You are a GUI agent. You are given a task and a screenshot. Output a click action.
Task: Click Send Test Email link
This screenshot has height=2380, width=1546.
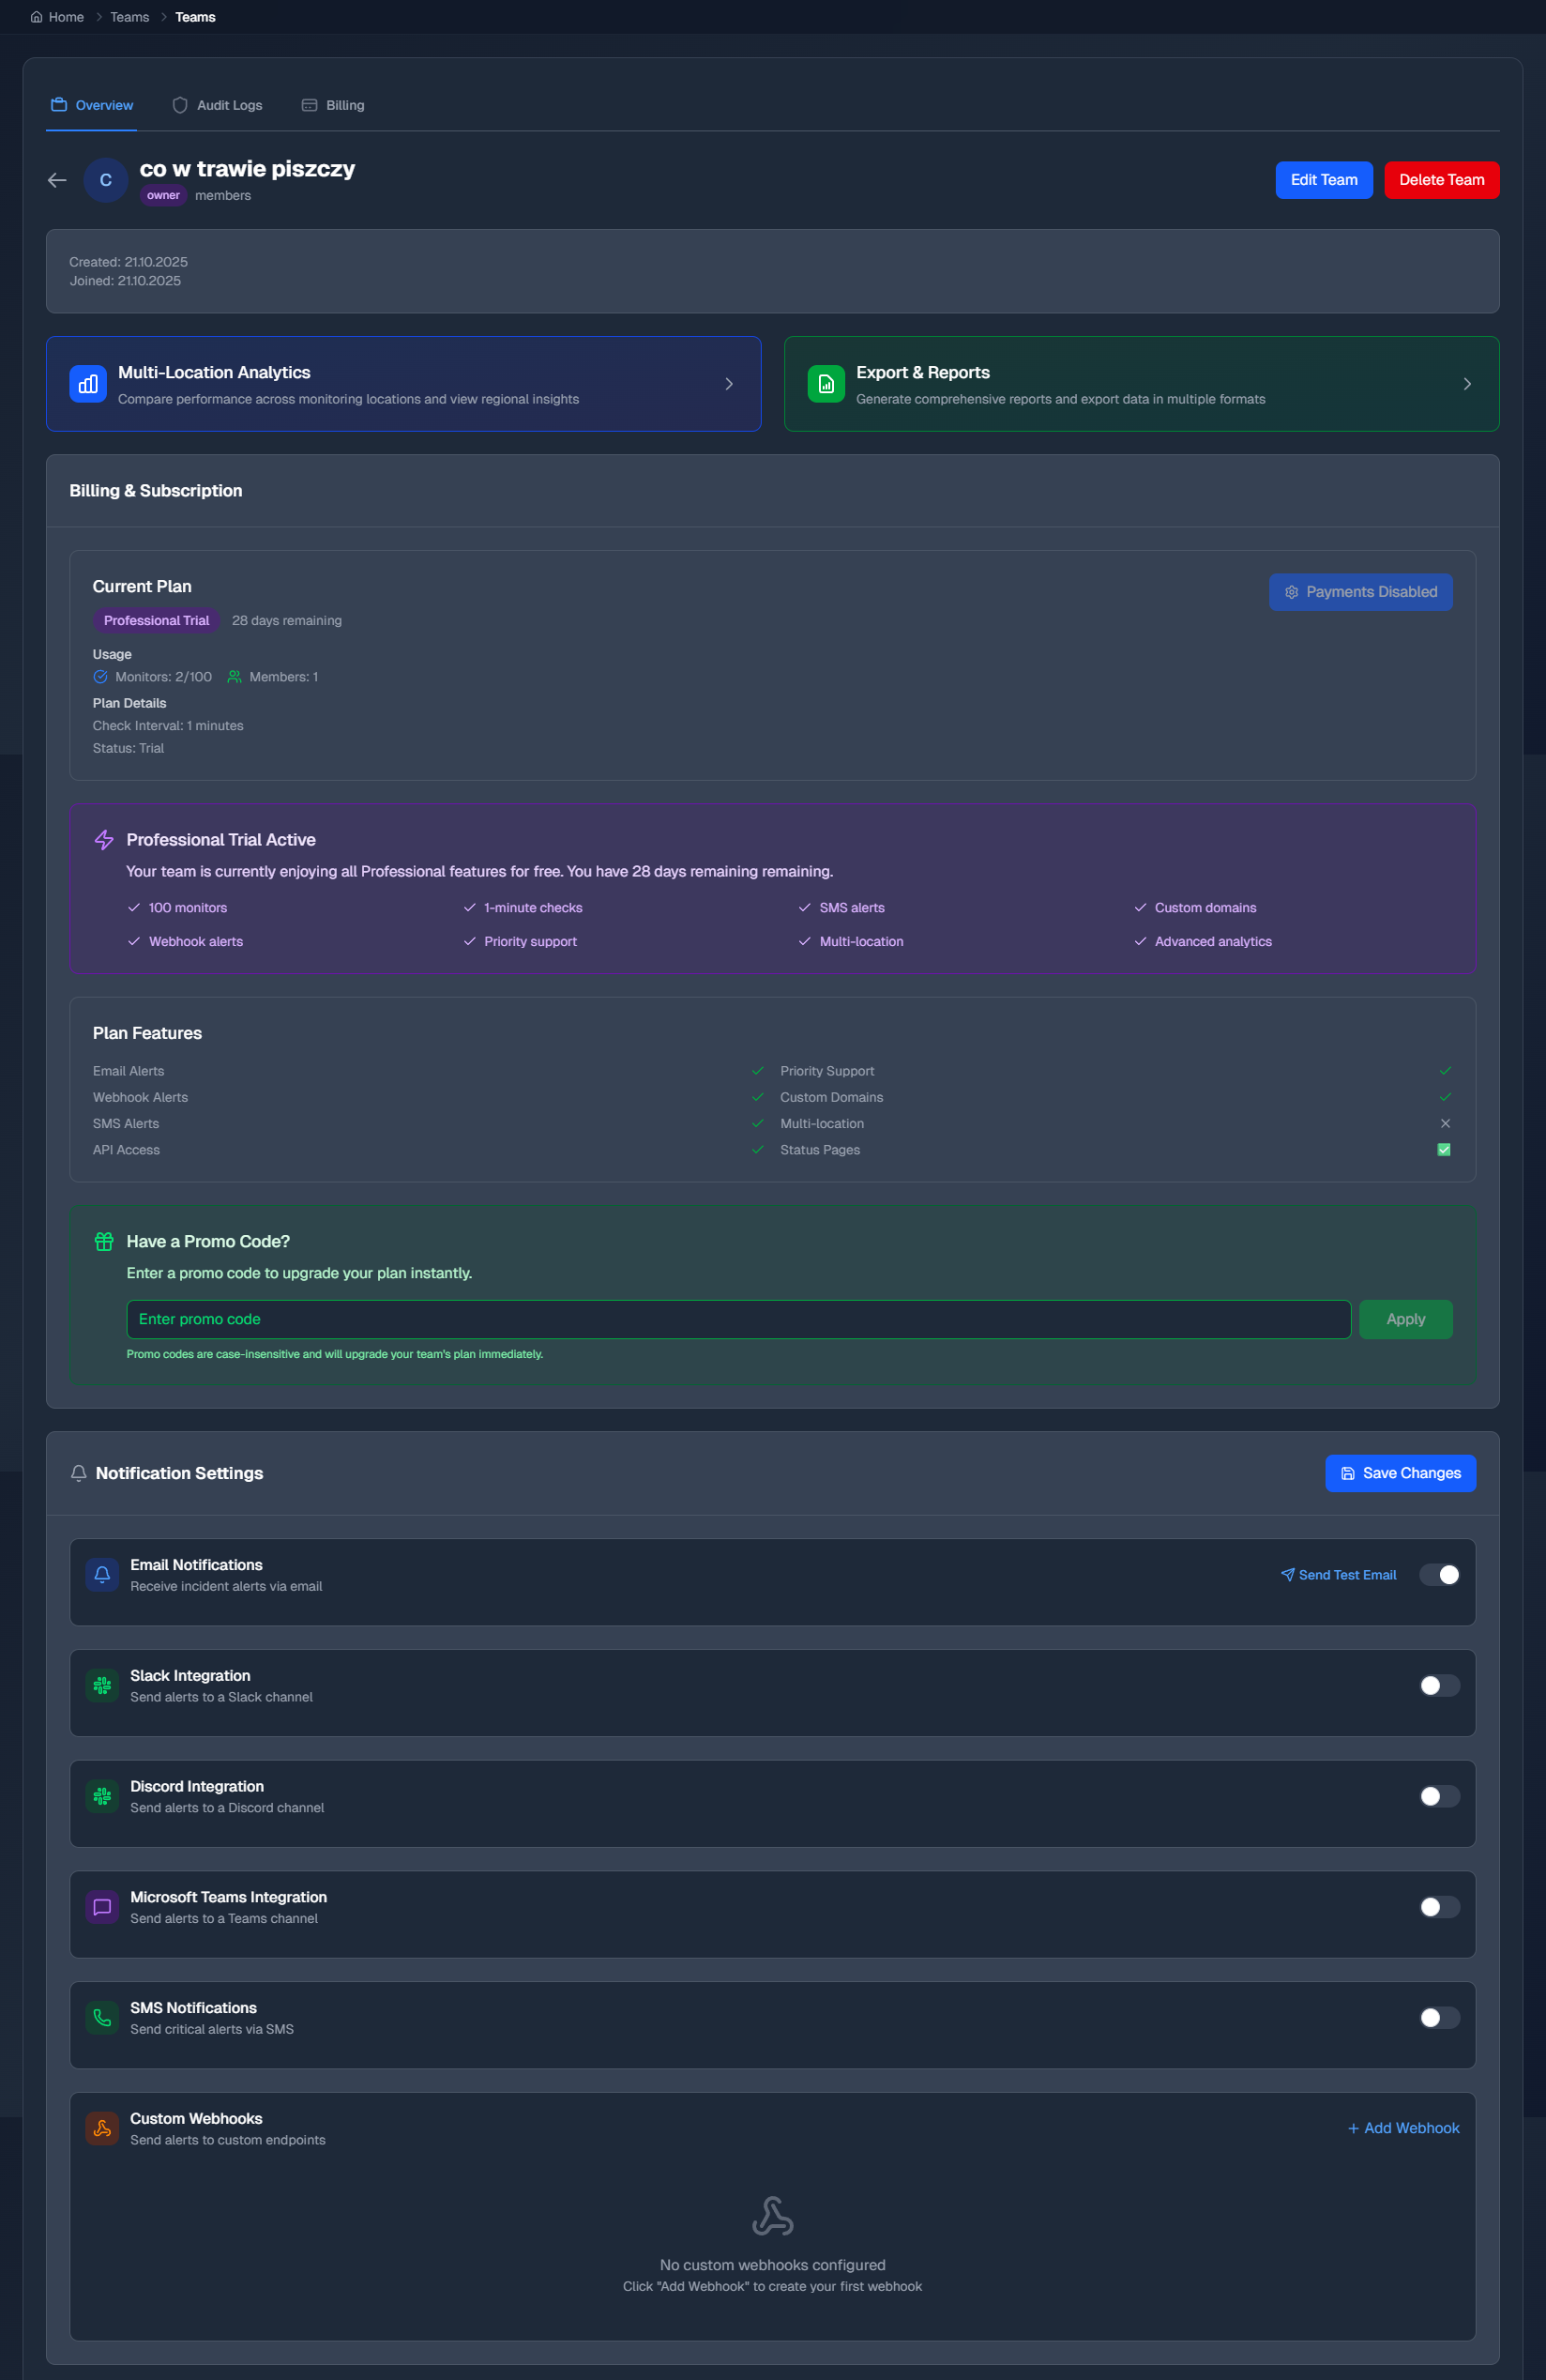1338,1575
